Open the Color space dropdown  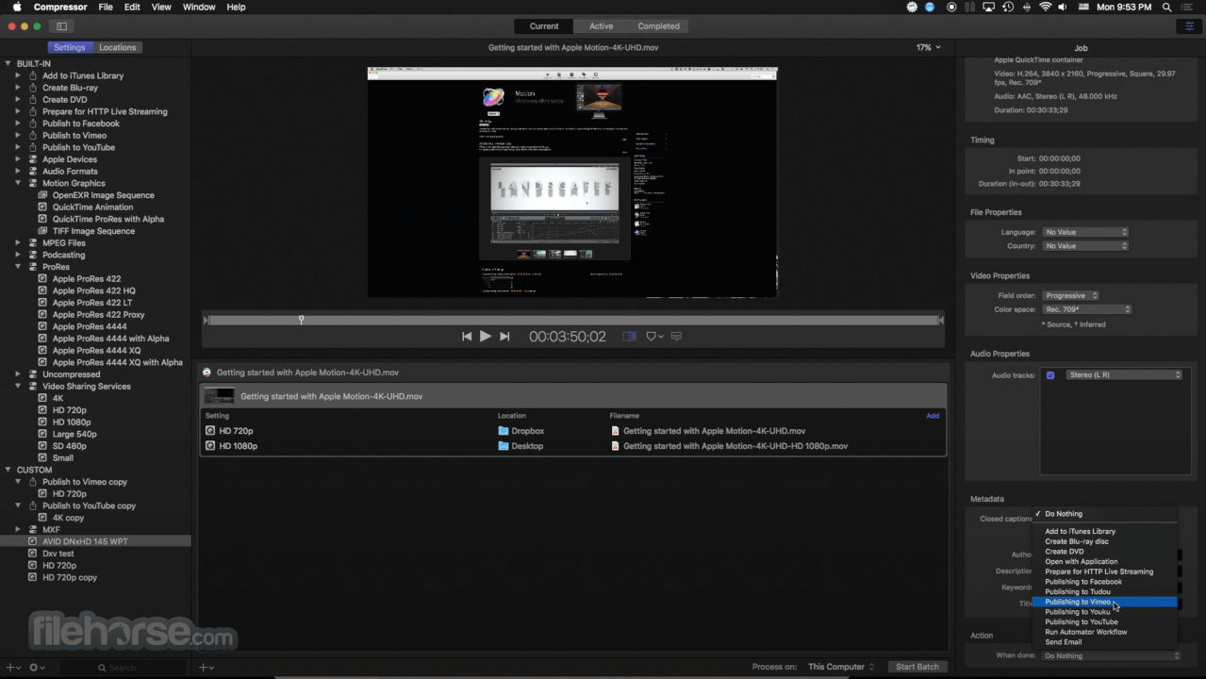[x=1086, y=309]
